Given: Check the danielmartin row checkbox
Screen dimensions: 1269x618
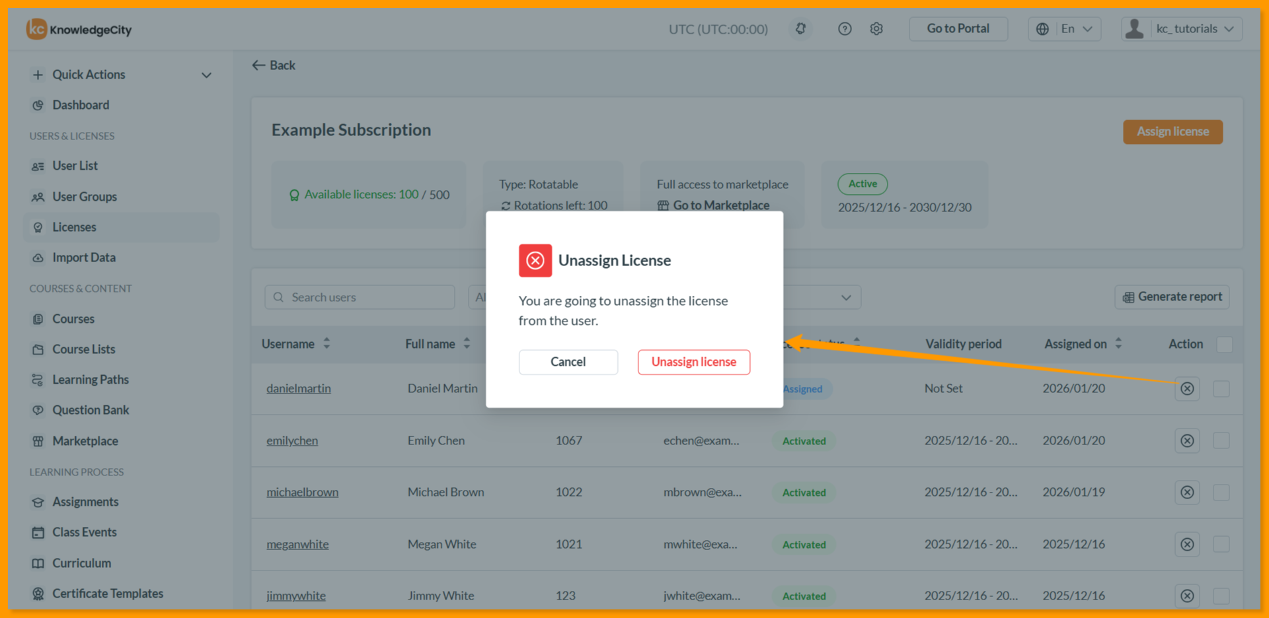Looking at the screenshot, I should (x=1221, y=388).
